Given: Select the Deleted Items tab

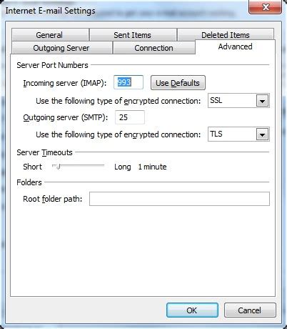Looking at the screenshot, I should [226, 34].
